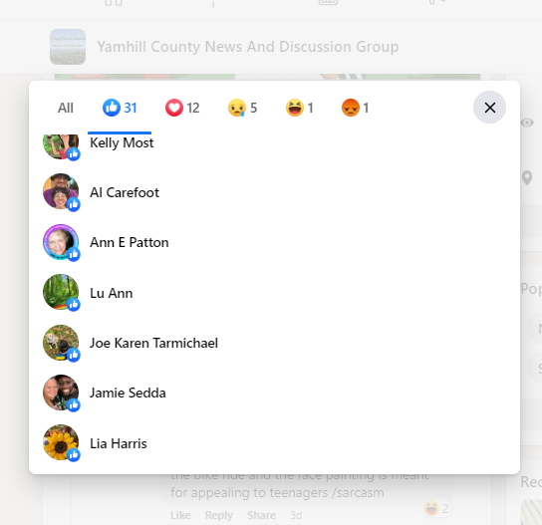Viewport: 542px width, 525px height.
Task: Click the Jamie Sedda name link
Action: click(x=128, y=393)
